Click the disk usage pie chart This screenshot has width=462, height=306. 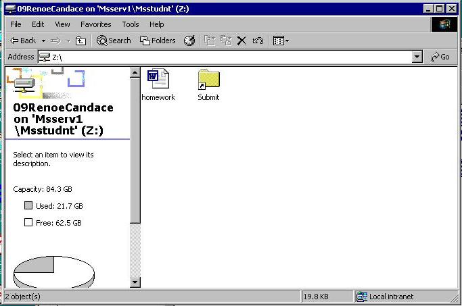pos(54,272)
